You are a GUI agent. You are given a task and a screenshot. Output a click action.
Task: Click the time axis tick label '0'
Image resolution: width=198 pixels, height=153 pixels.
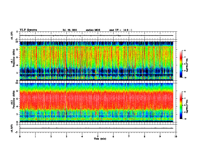(20, 136)
